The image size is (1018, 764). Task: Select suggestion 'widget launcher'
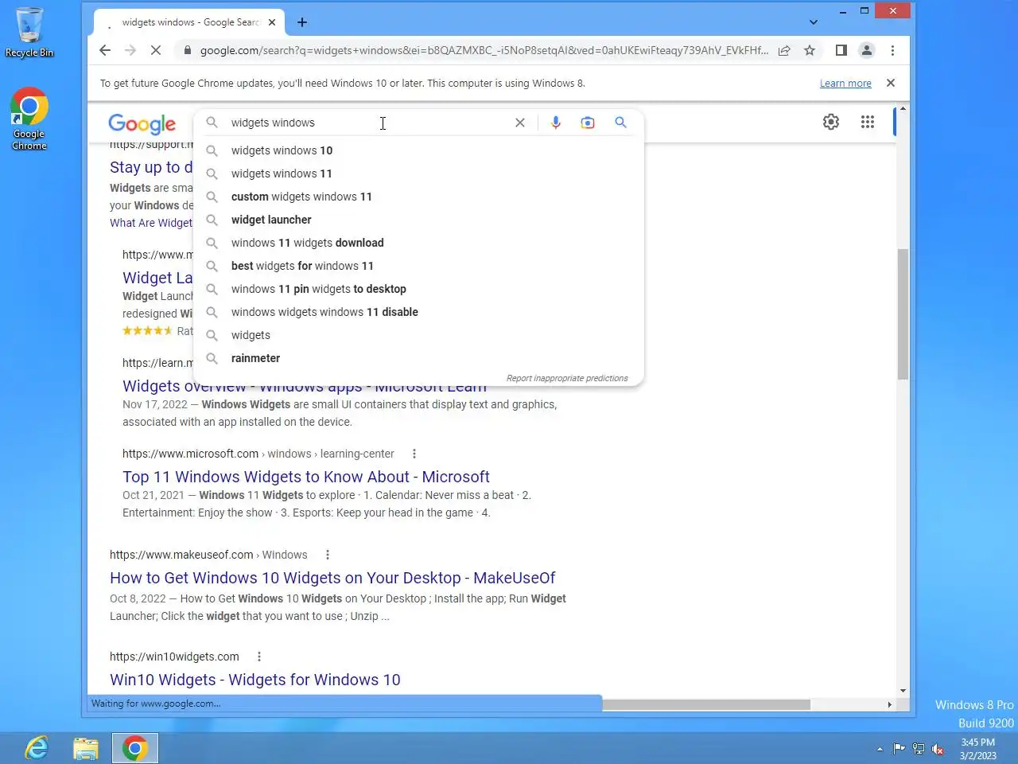coord(418,220)
